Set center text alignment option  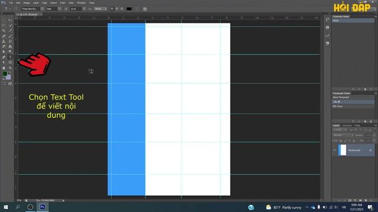117,9
